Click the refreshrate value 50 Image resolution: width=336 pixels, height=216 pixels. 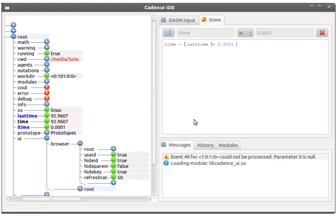tap(120, 178)
